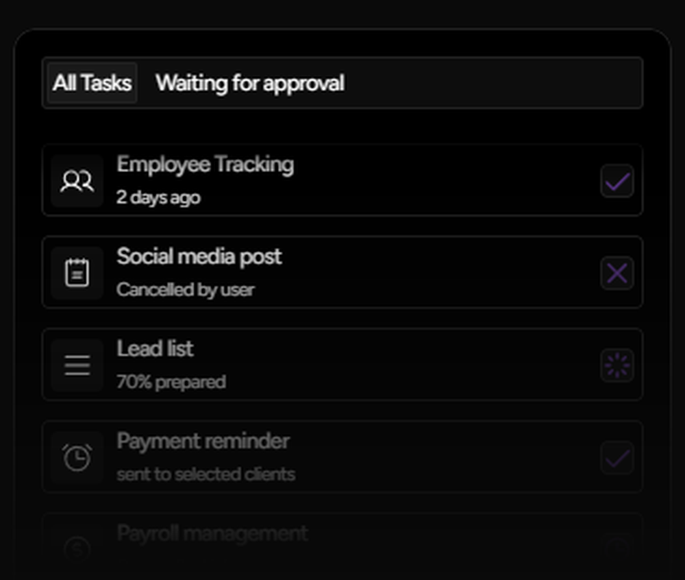The width and height of the screenshot is (685, 580).
Task: Select the 'Cancelled by user' status text
Action: [x=186, y=290]
